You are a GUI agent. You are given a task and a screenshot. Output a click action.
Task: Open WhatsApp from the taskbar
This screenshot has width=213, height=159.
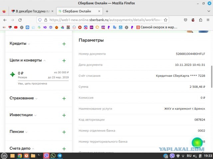[53, 156]
